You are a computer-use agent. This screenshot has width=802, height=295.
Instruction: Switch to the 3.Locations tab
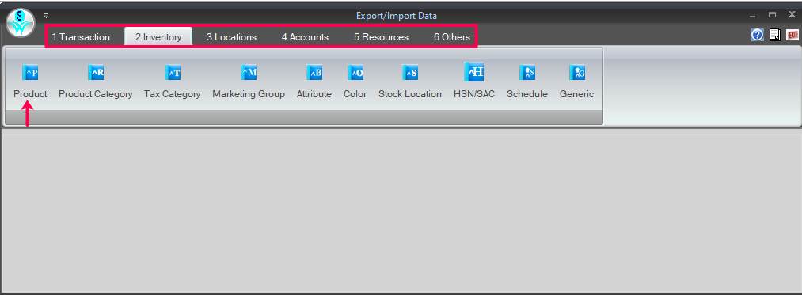pos(232,37)
